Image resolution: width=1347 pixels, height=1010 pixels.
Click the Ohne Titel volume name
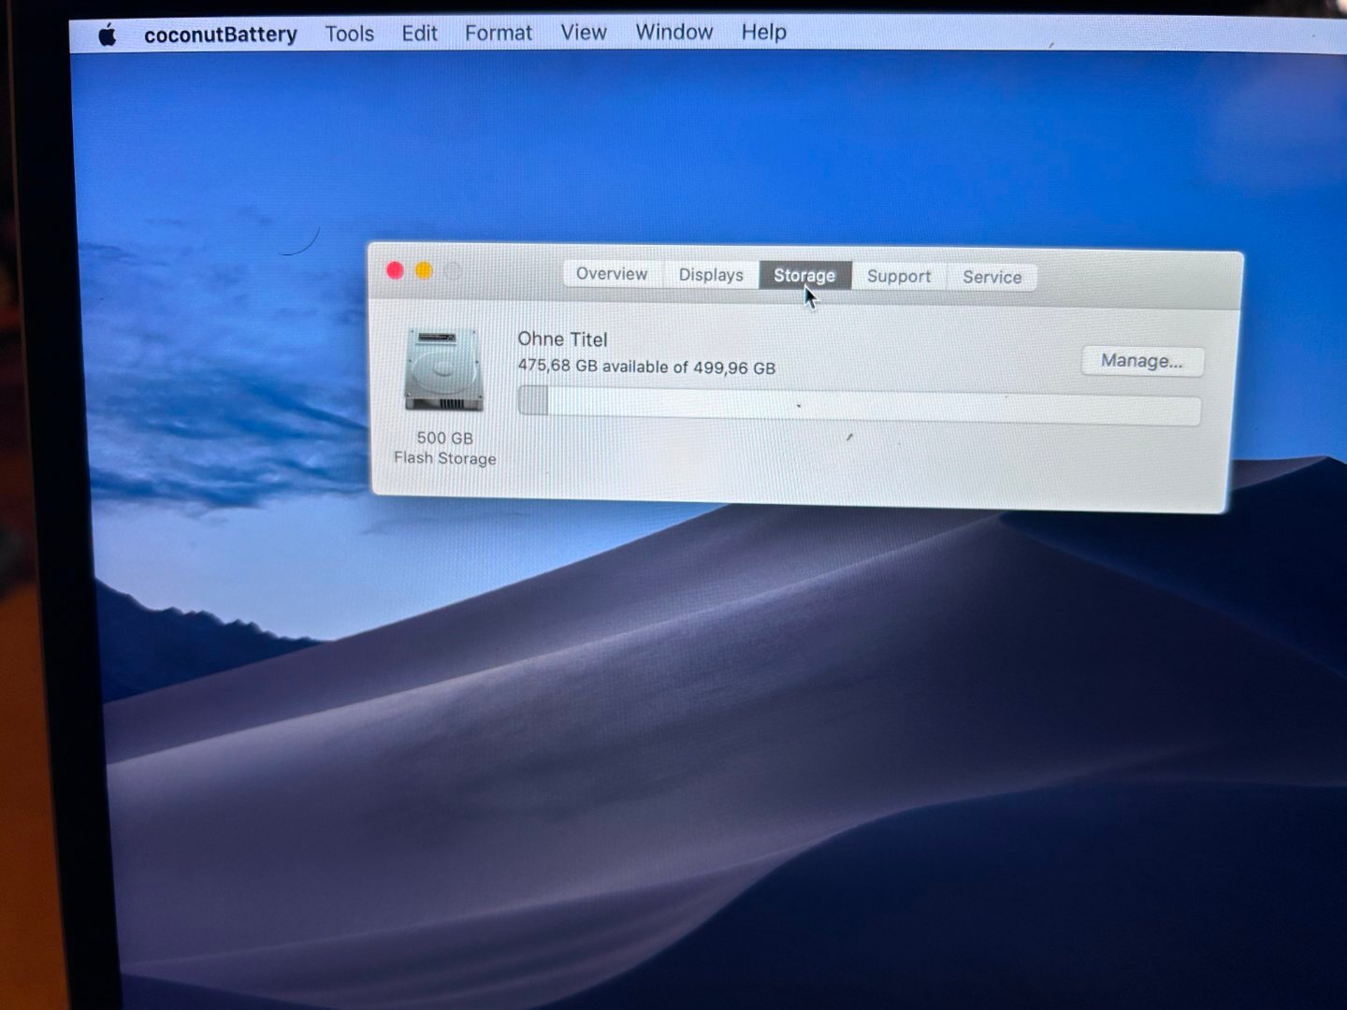pyautogui.click(x=562, y=339)
